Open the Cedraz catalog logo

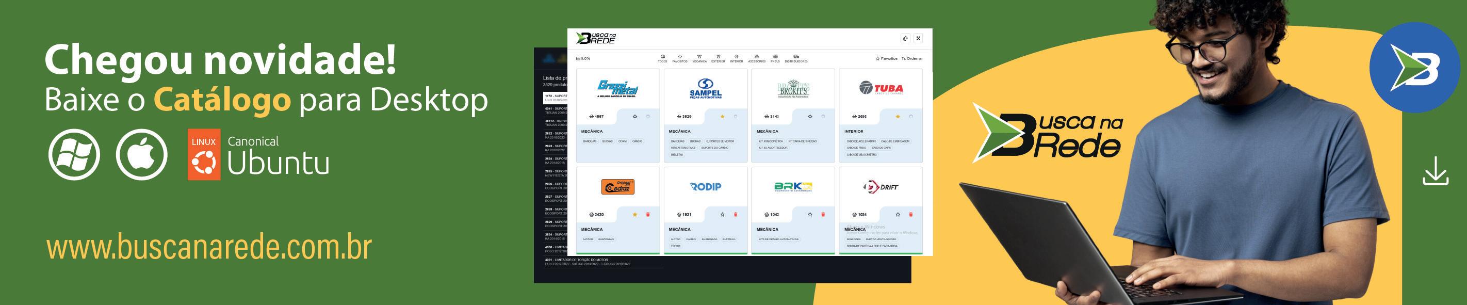click(618, 186)
